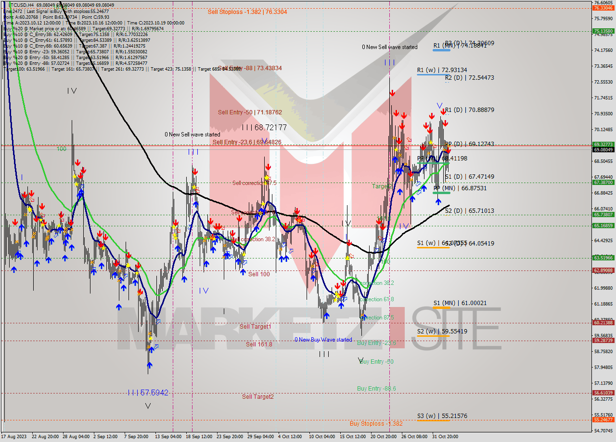Select the red 62.89088 price axis marker
The image size is (616, 442).
coord(603,270)
